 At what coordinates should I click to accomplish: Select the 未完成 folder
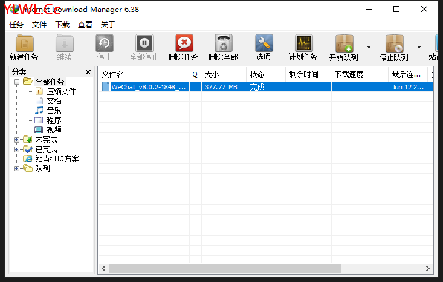[x=46, y=139]
